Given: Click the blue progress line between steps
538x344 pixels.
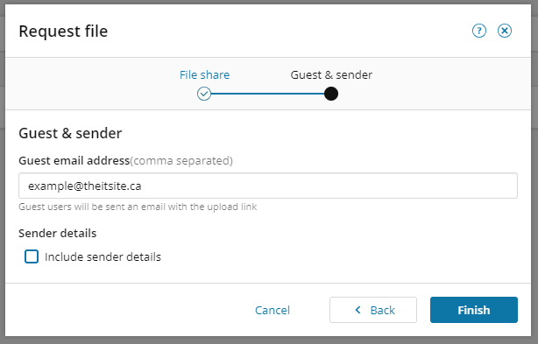Looking at the screenshot, I should point(267,94).
